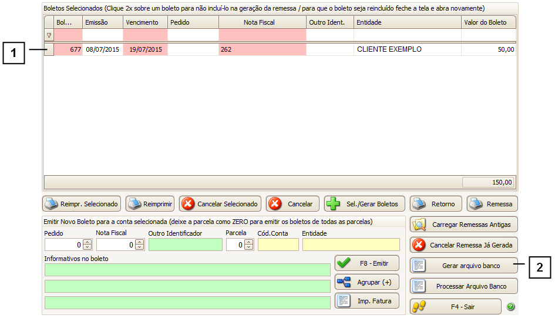Viewport: 555px width, 318px height.
Task: Sort grid by Valor do Boleto column
Action: (x=489, y=22)
